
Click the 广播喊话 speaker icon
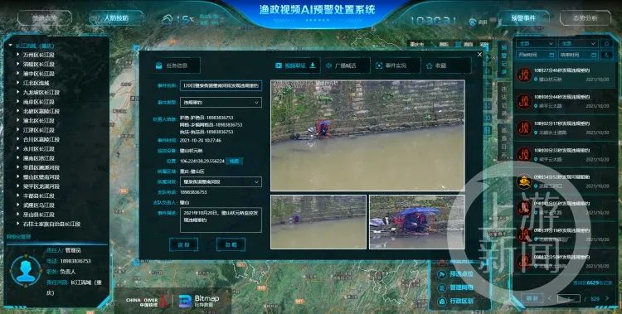click(x=329, y=65)
